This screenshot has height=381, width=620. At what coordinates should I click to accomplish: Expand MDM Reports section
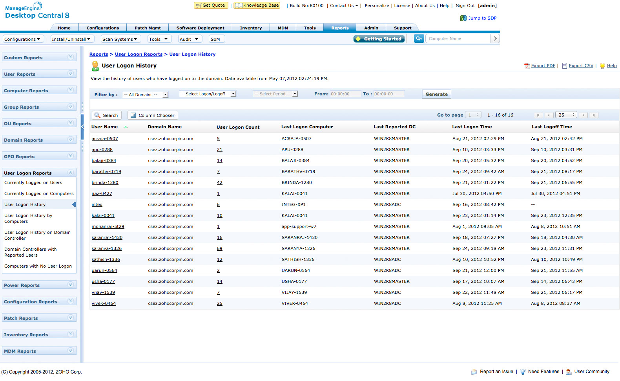coord(71,351)
